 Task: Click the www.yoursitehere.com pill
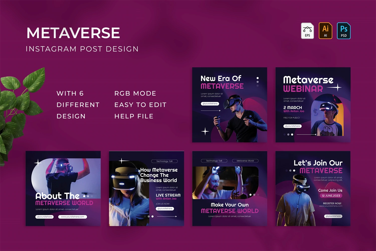click(72, 217)
